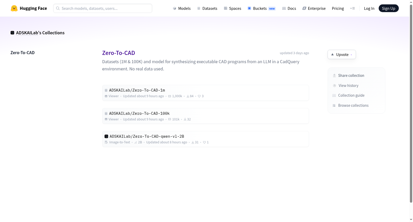Click View history
413x222 pixels.
[x=348, y=86]
